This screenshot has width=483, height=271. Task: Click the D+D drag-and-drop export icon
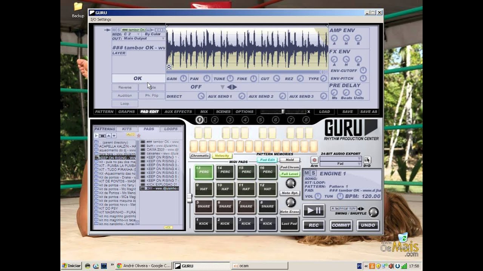(x=367, y=160)
